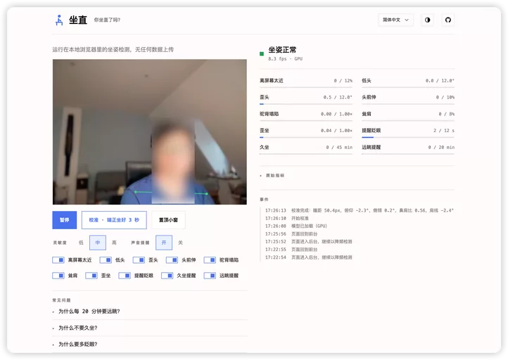Click the 坐直 site title
The image size is (508, 360).
(x=78, y=20)
